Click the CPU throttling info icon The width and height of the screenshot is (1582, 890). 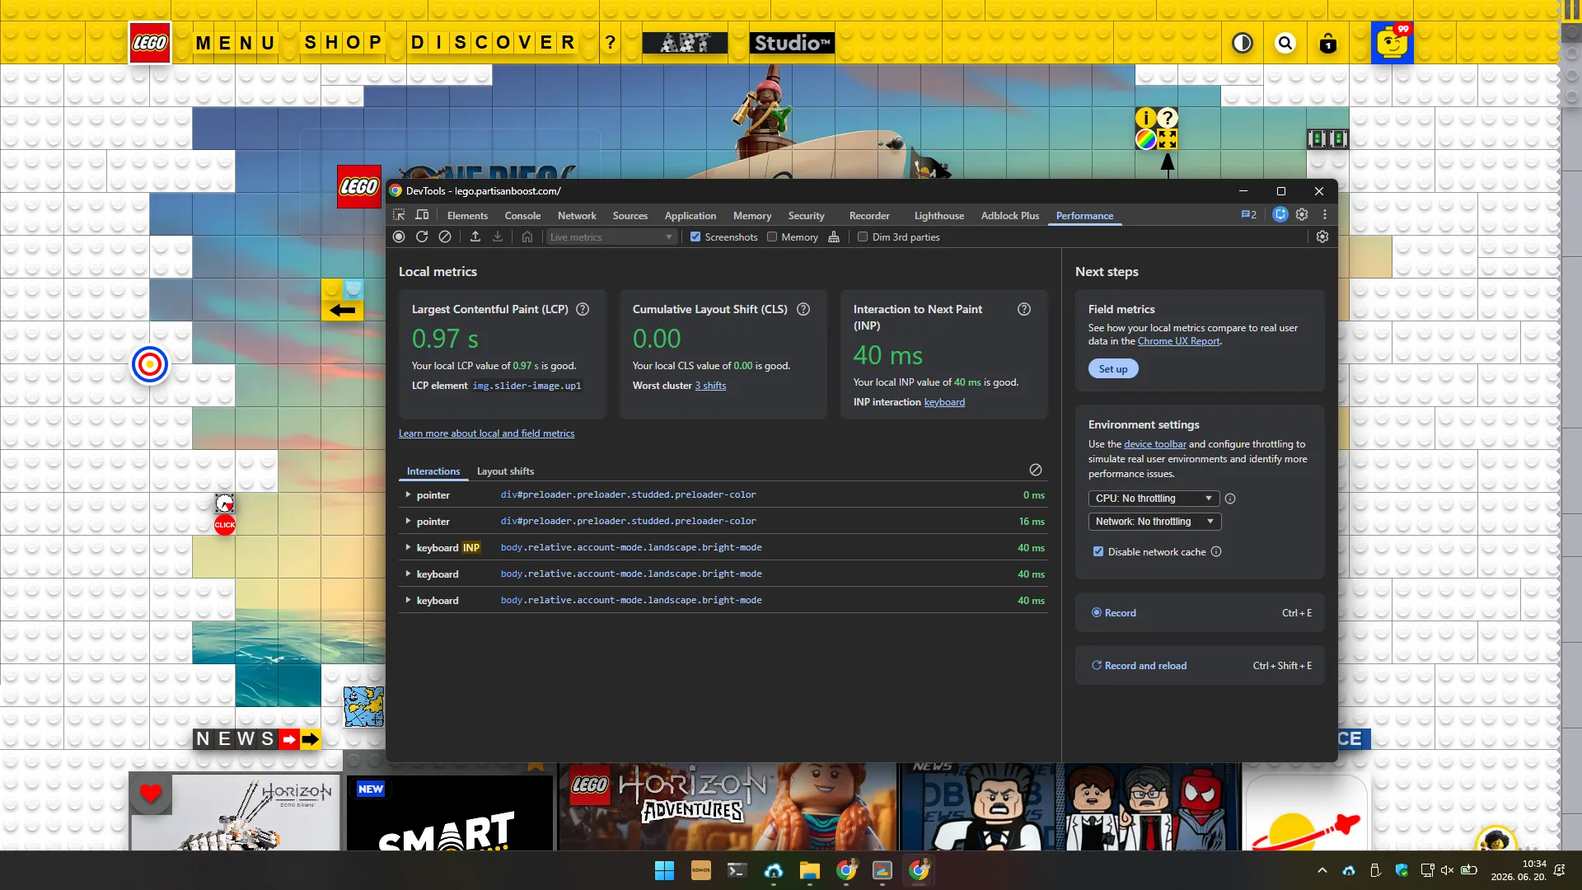tap(1230, 499)
